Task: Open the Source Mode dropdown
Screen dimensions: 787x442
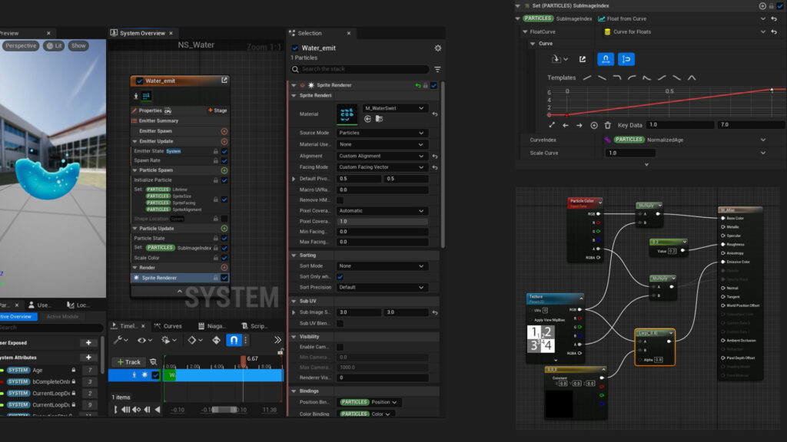Action: (382, 133)
